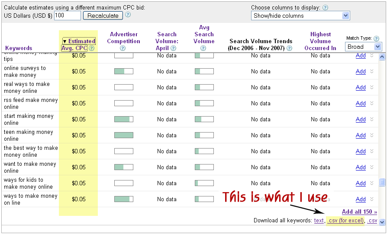The image size is (387, 234).
Task: Click help icon beside Match Type label
Action: [376, 38]
